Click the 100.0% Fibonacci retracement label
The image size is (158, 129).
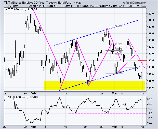118,26
